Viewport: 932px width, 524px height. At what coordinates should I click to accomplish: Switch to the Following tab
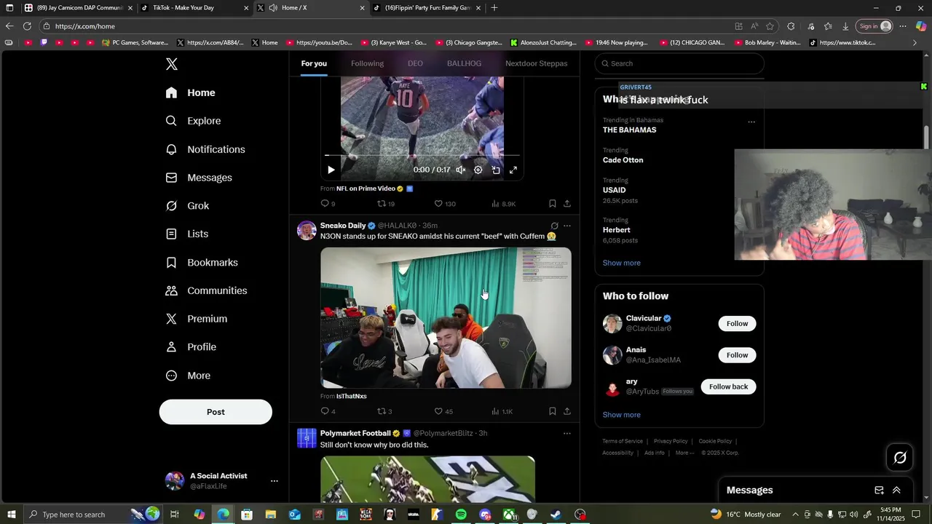click(x=367, y=63)
